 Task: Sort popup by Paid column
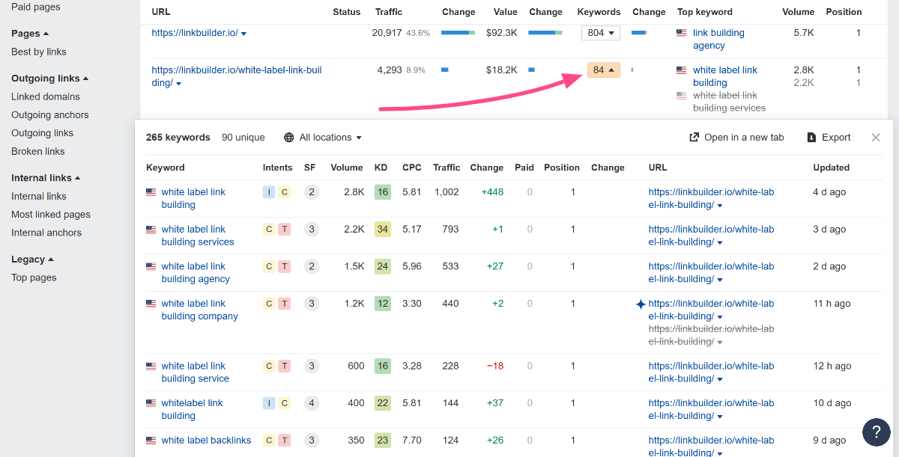click(x=524, y=168)
